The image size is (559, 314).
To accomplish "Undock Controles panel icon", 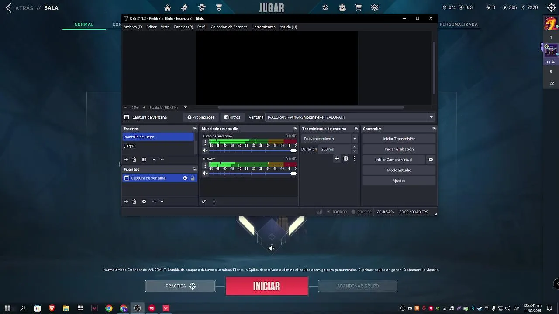I will click(434, 129).
